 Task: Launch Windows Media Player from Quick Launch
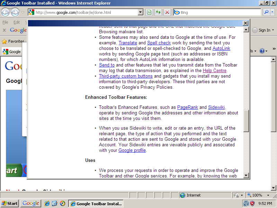point(62,203)
